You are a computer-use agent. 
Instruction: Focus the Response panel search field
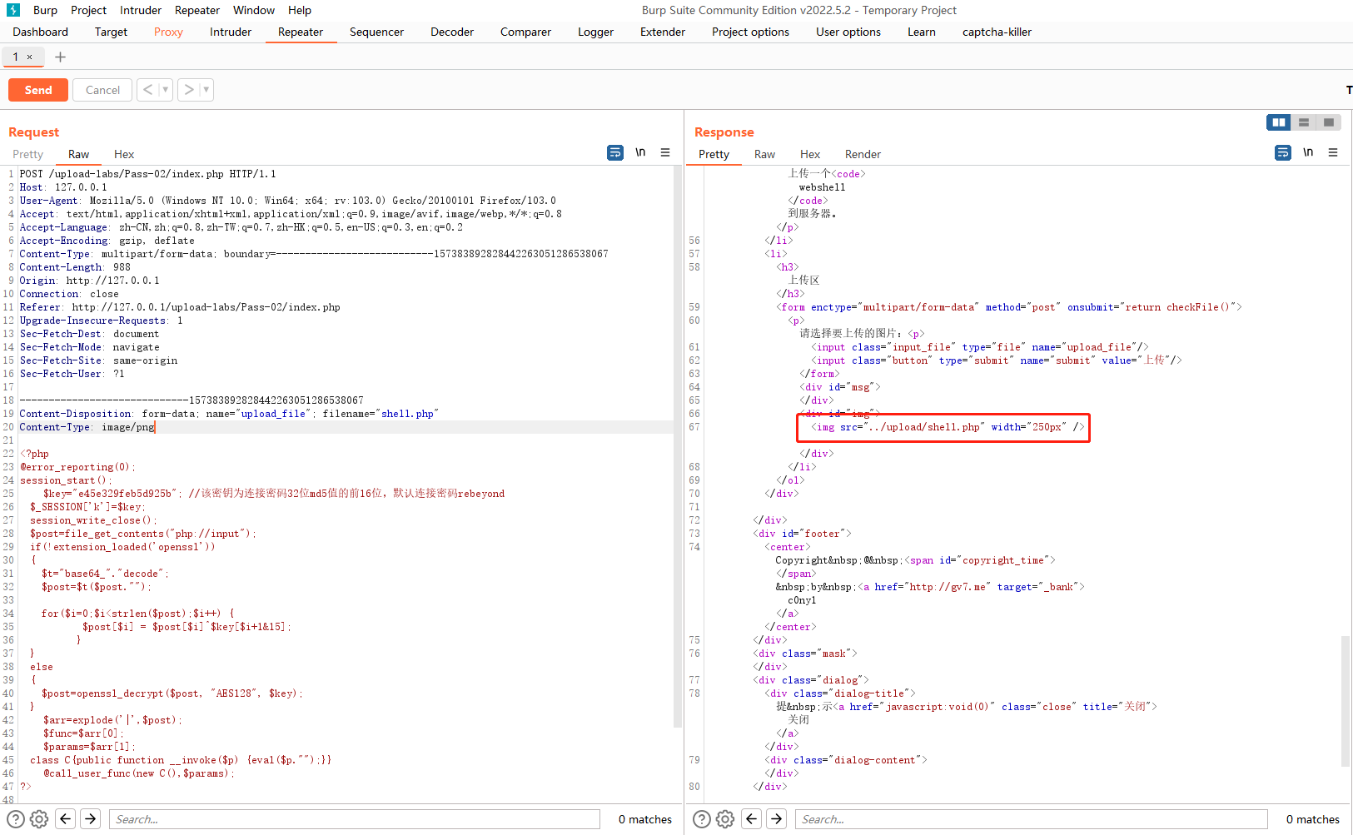click(1031, 819)
